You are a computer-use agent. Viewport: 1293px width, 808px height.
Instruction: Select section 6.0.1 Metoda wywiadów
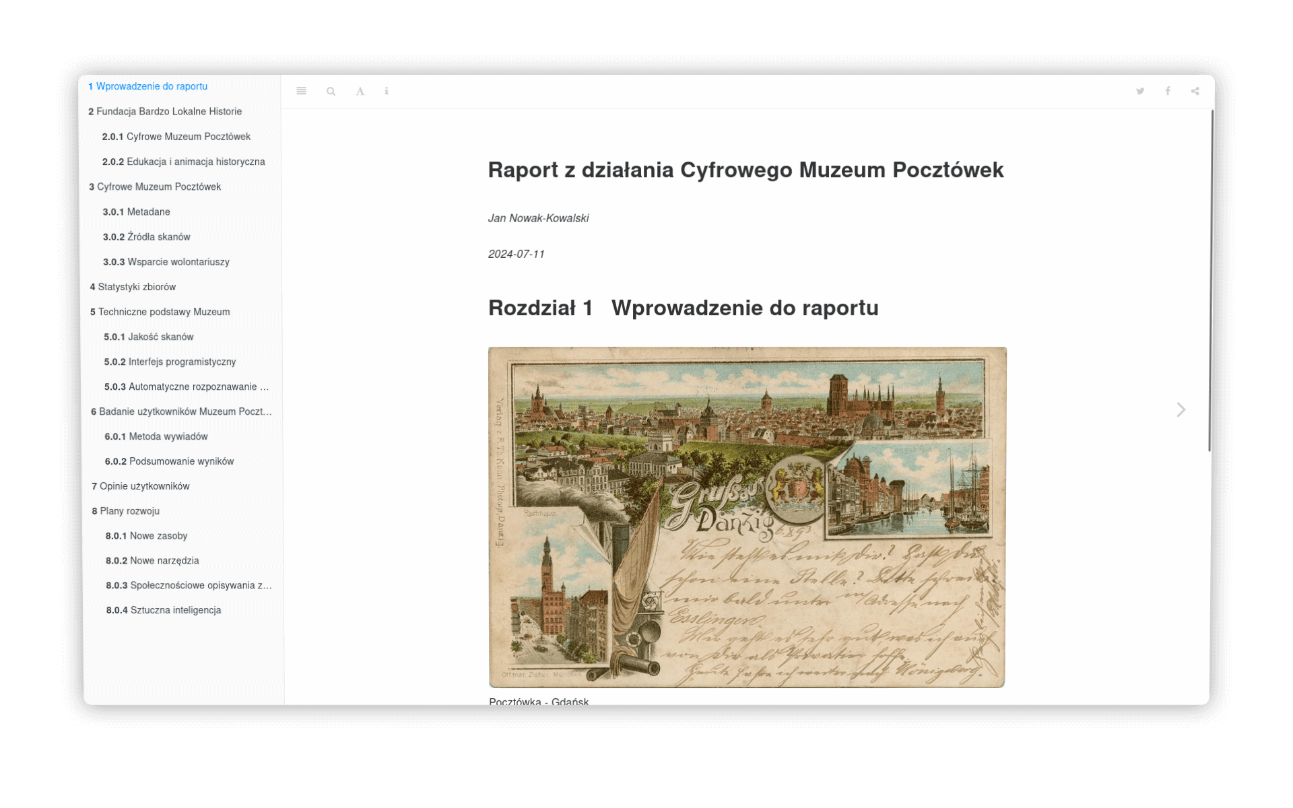pyautogui.click(x=156, y=436)
